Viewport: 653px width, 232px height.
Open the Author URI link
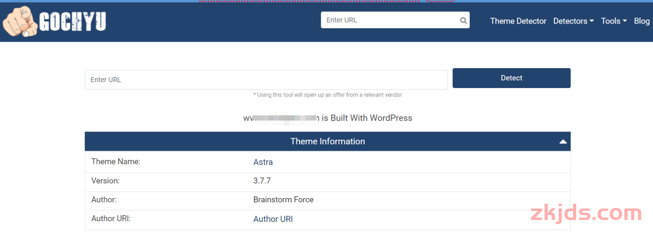coord(273,219)
